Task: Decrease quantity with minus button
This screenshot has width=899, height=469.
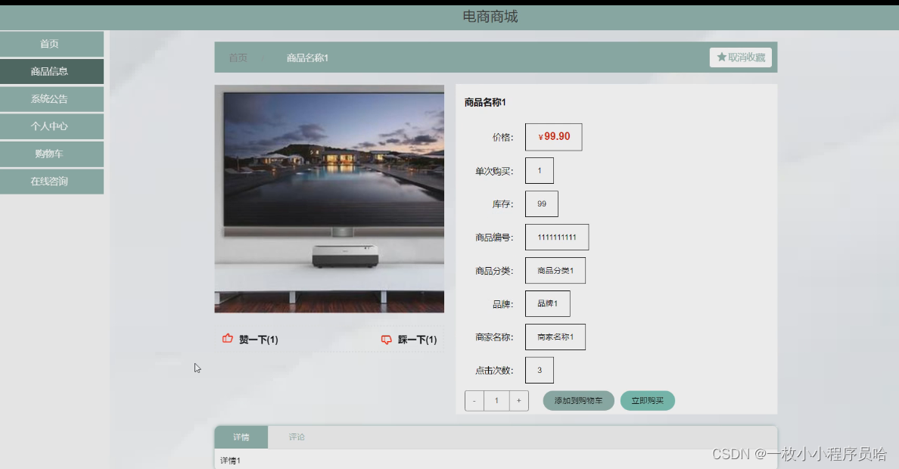Action: [474, 401]
